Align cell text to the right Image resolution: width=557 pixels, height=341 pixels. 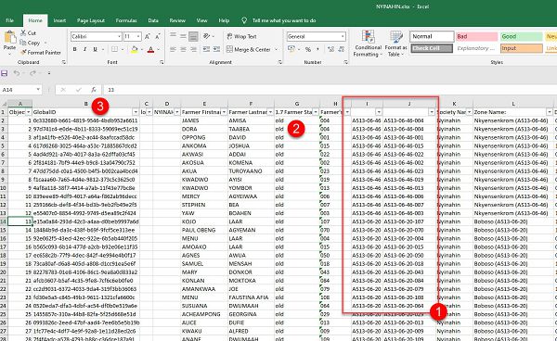pos(193,49)
